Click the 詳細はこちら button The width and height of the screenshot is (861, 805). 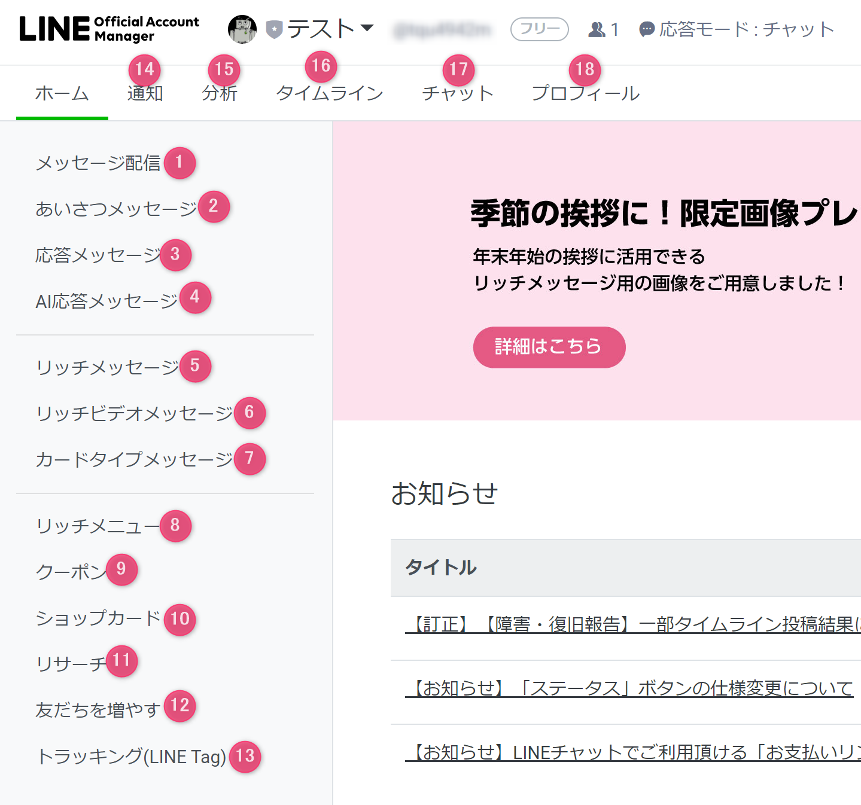pos(549,347)
